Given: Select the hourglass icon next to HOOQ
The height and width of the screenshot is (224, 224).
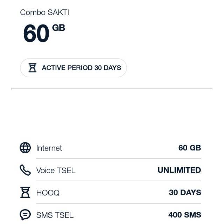Looking at the screenshot, I should (25, 192).
